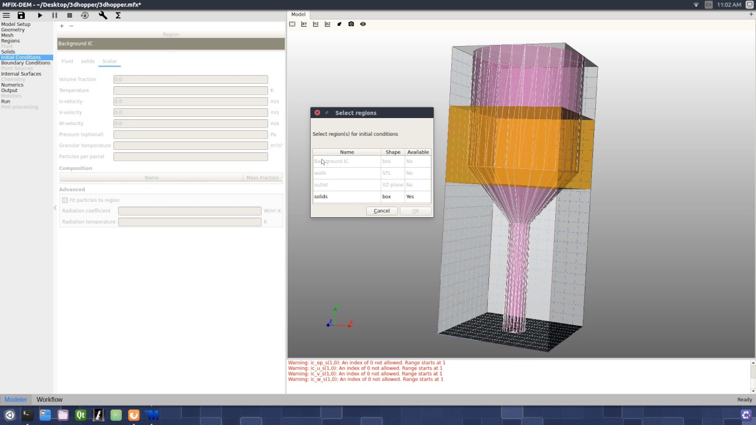The width and height of the screenshot is (756, 425).
Task: Open Numerics pane
Action: point(12,85)
